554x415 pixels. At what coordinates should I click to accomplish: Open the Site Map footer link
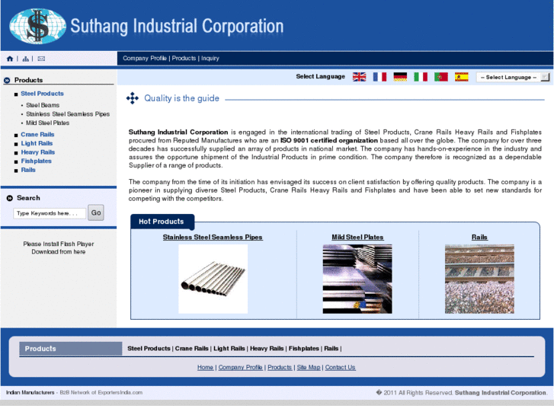coord(309,367)
